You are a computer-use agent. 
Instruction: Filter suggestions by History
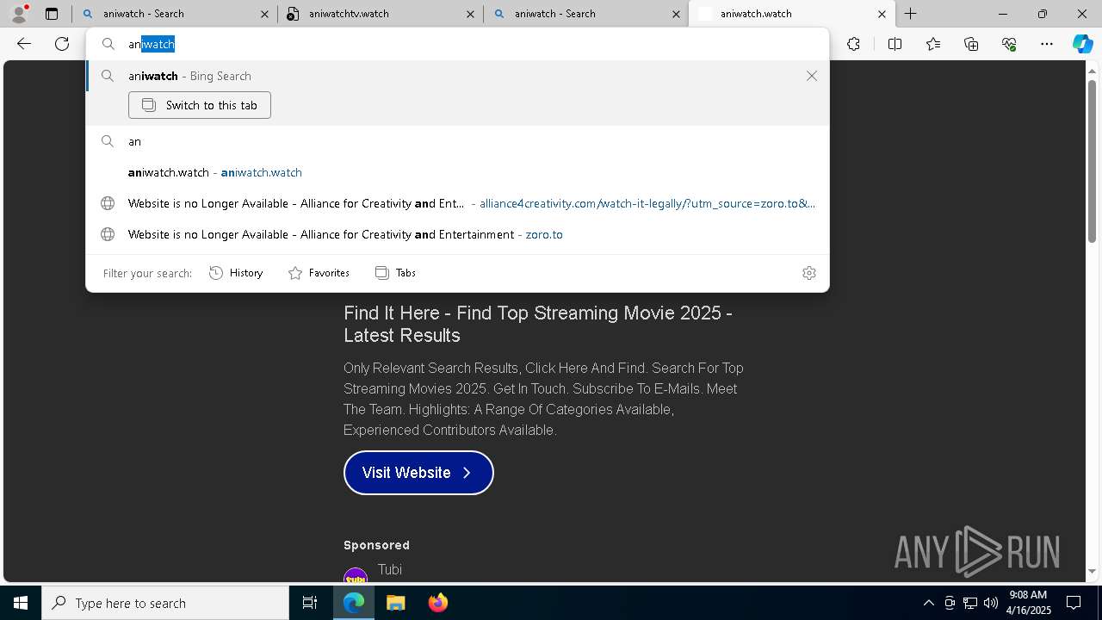click(x=236, y=273)
